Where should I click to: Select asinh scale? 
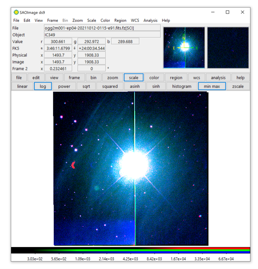135,86
